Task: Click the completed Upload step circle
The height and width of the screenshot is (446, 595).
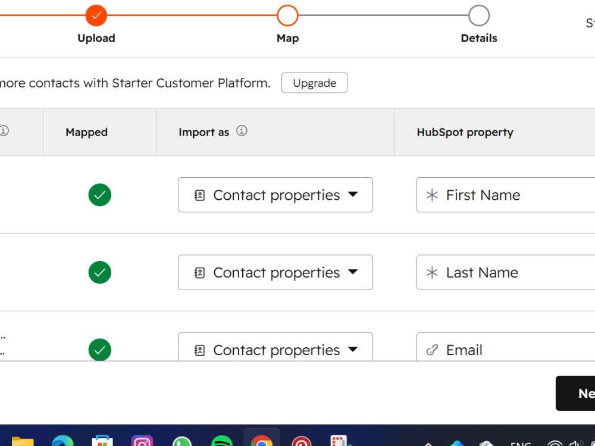Action: click(96, 15)
